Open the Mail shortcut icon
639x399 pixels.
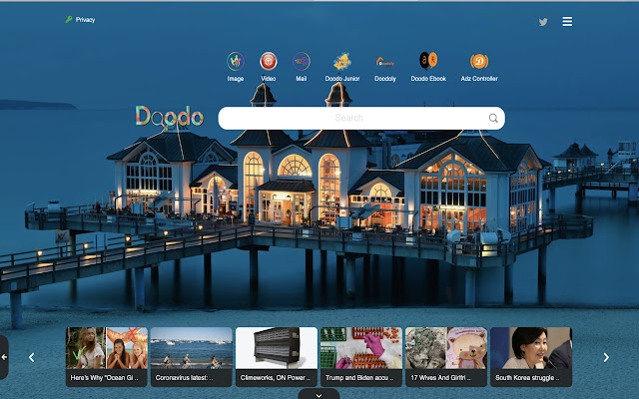click(x=302, y=62)
